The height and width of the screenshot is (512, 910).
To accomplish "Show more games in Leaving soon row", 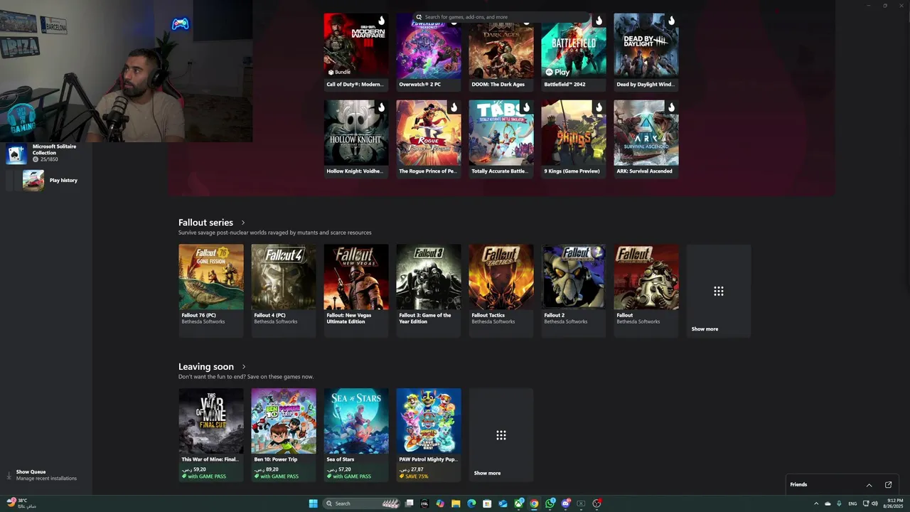I will click(x=501, y=434).
